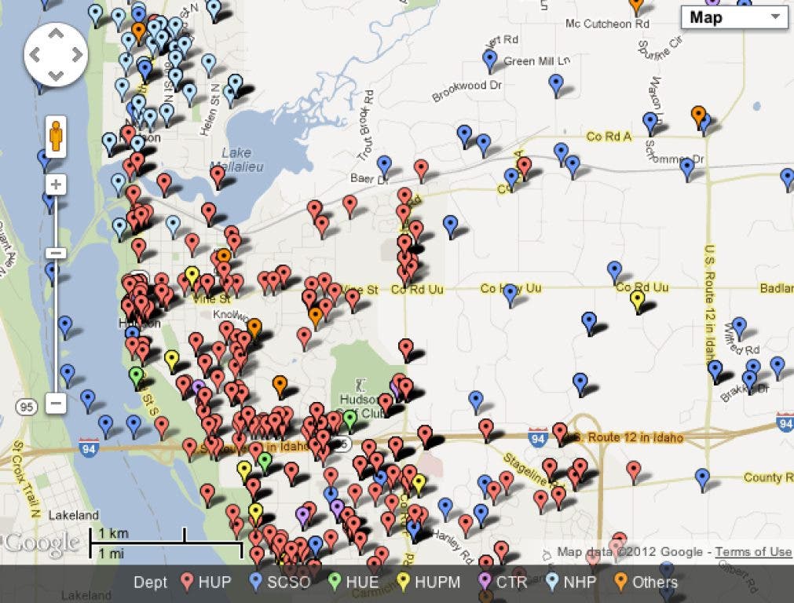Select the blue marker near Wilfred Rd
794x603 pixels.
pyautogui.click(x=739, y=327)
